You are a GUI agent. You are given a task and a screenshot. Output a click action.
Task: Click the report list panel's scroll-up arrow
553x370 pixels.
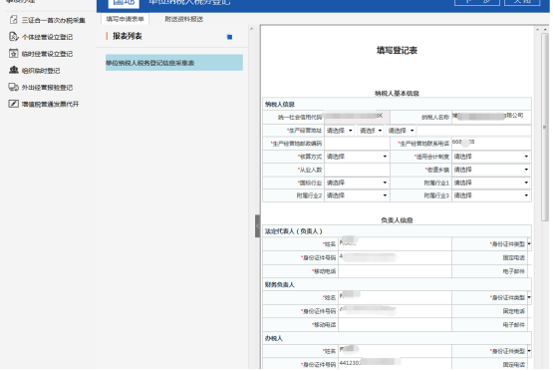coord(251,29)
